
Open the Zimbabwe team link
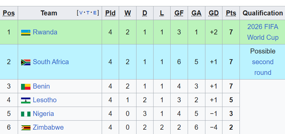tap(48, 127)
